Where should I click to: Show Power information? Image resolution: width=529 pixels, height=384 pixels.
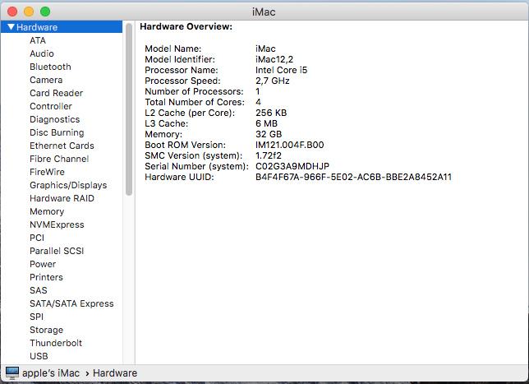click(43, 264)
